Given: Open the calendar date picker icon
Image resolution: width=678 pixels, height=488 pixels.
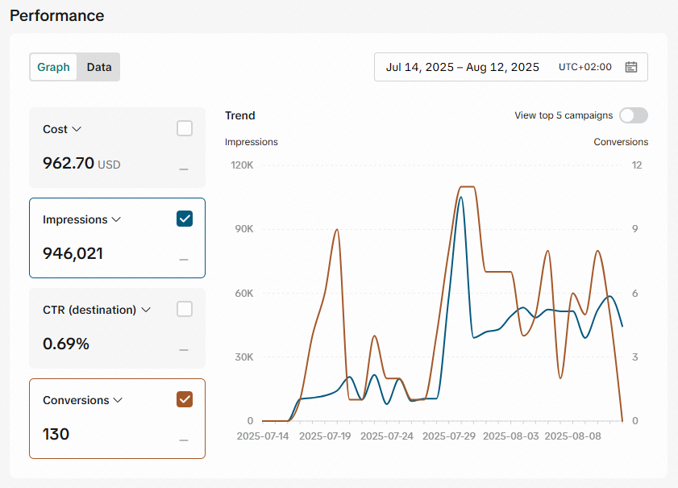Looking at the screenshot, I should [631, 67].
